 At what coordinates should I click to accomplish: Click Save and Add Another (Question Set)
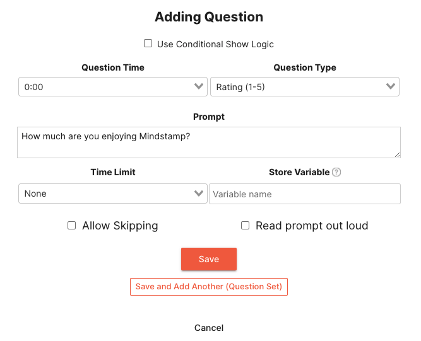click(x=209, y=286)
